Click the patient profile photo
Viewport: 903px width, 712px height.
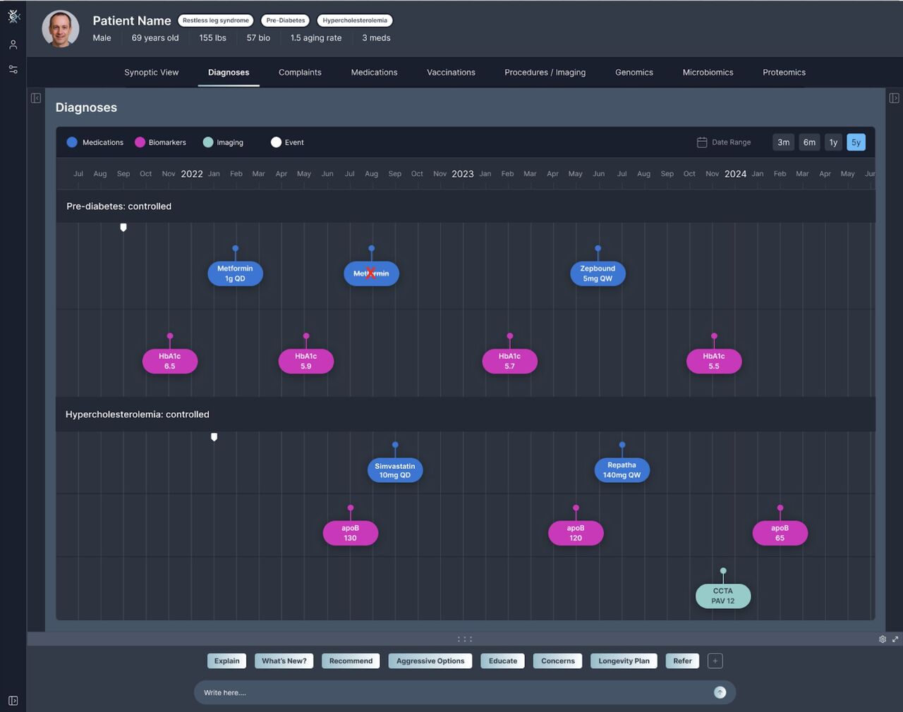point(61,29)
